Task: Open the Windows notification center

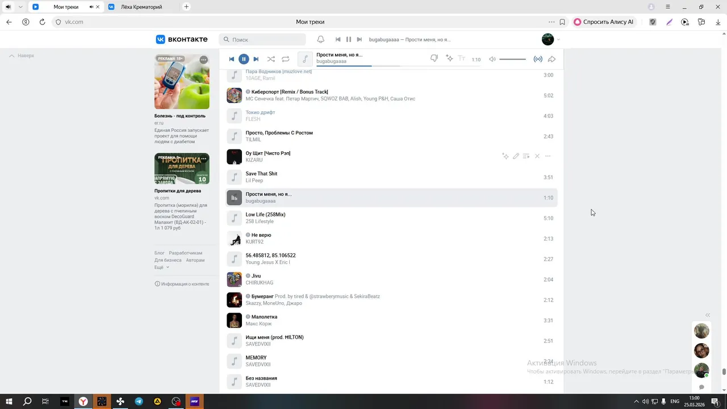Action: click(715, 402)
